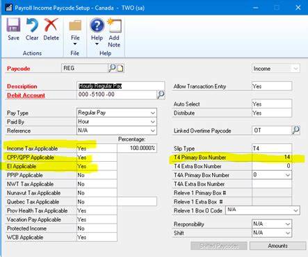
Task: Click Releve 1 Extra Box # field
Action: click(272, 201)
